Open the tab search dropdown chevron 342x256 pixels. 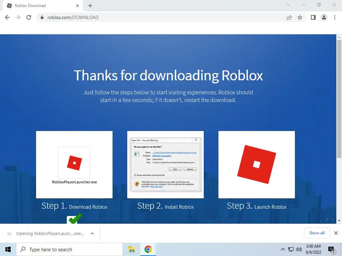point(288,5)
